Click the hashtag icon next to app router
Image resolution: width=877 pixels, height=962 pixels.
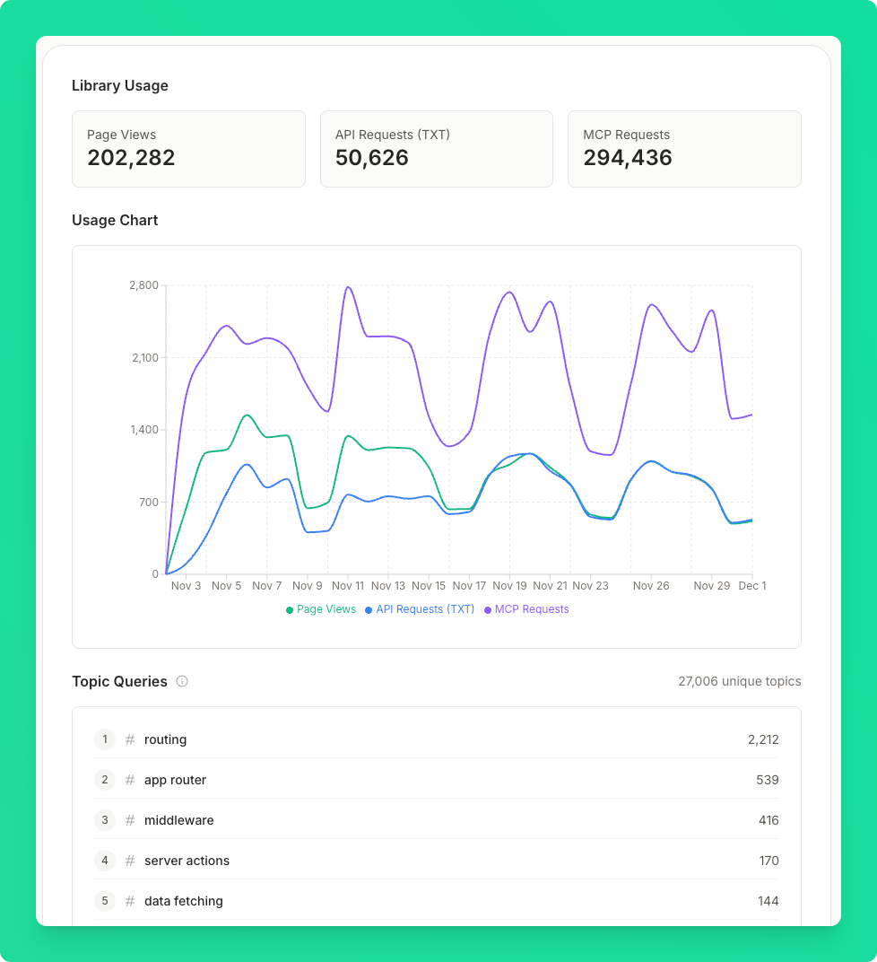[130, 780]
